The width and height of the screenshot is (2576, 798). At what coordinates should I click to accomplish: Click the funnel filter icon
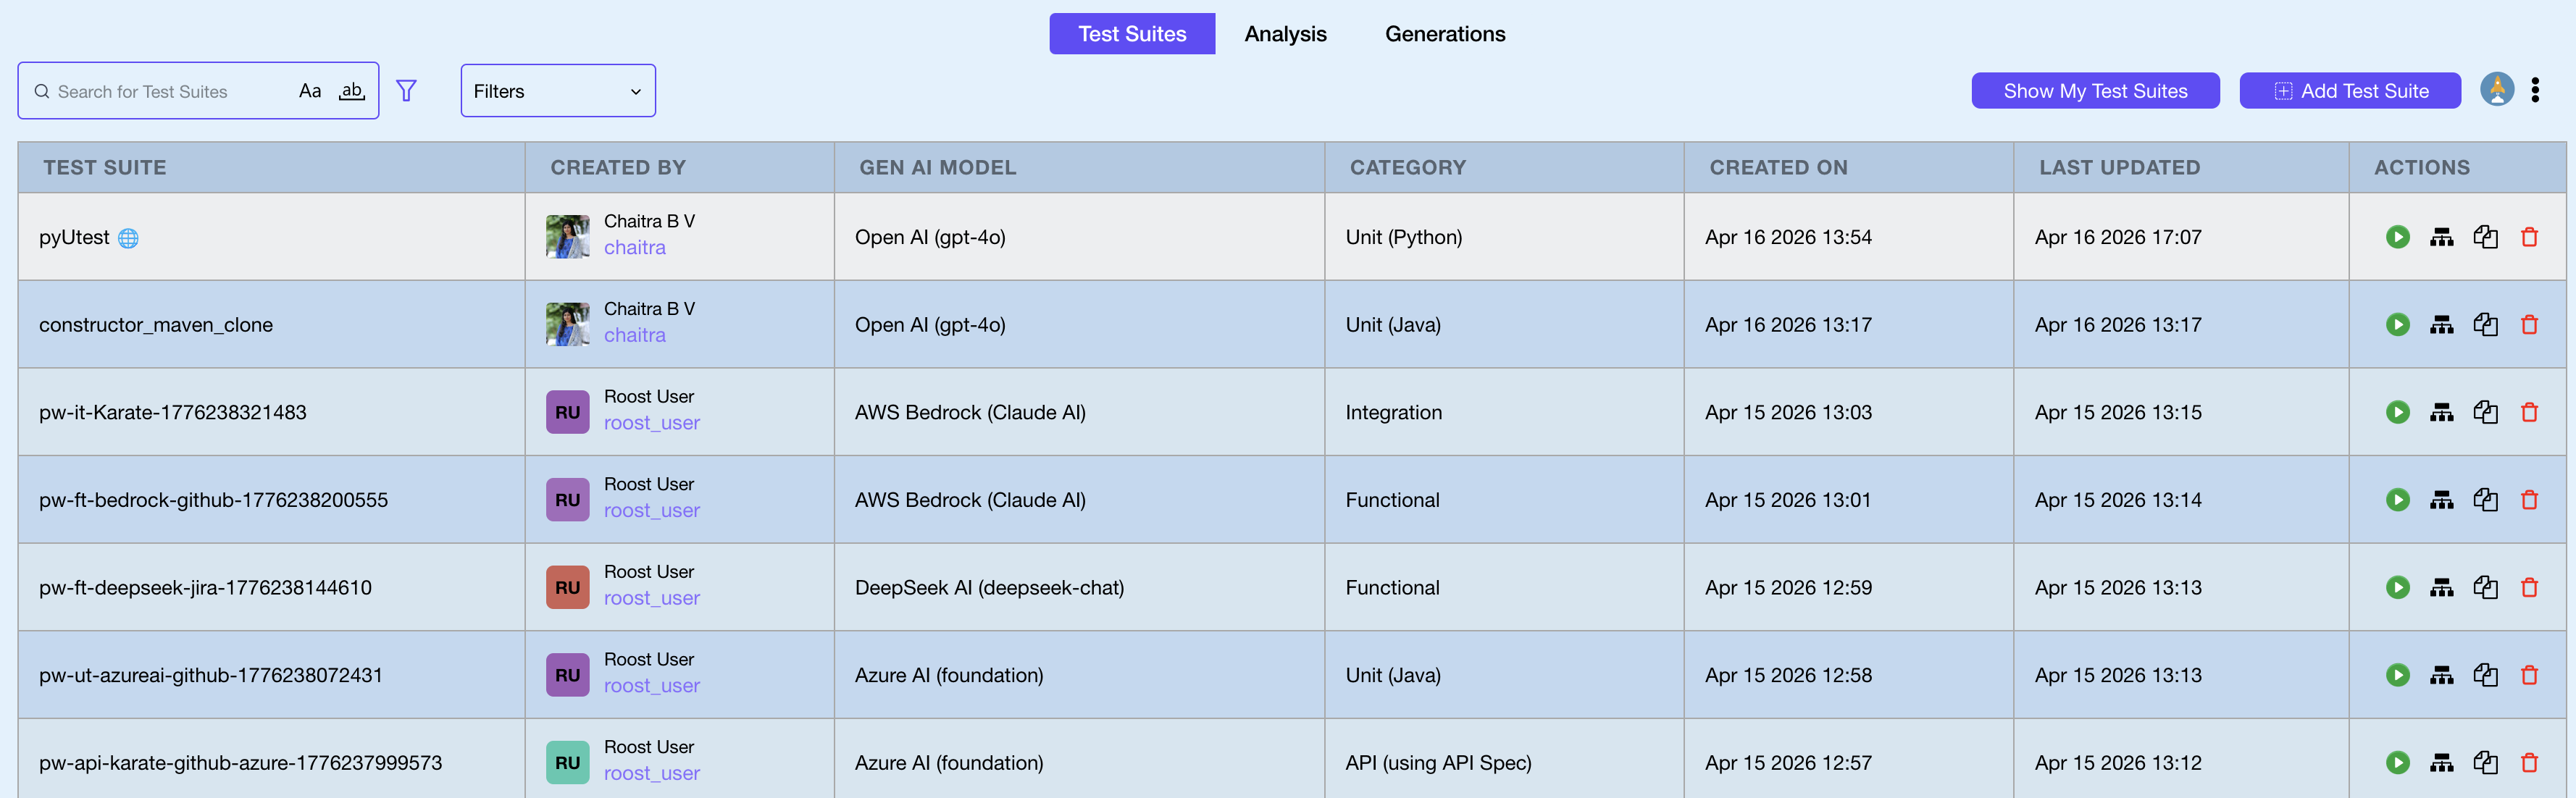click(406, 91)
